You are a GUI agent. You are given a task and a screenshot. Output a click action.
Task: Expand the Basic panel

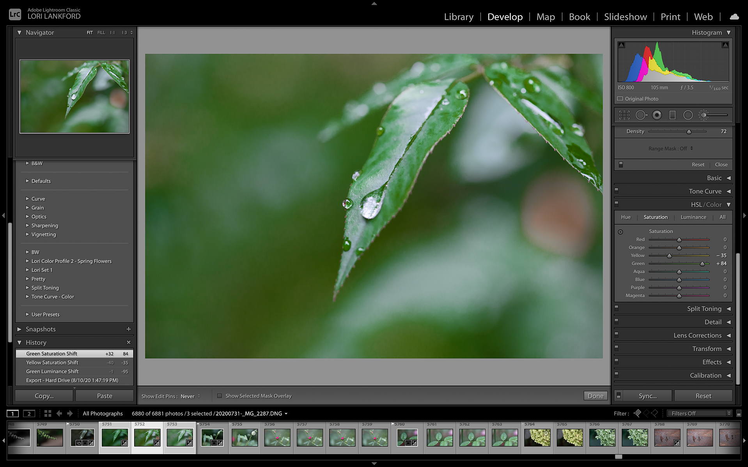(729, 178)
